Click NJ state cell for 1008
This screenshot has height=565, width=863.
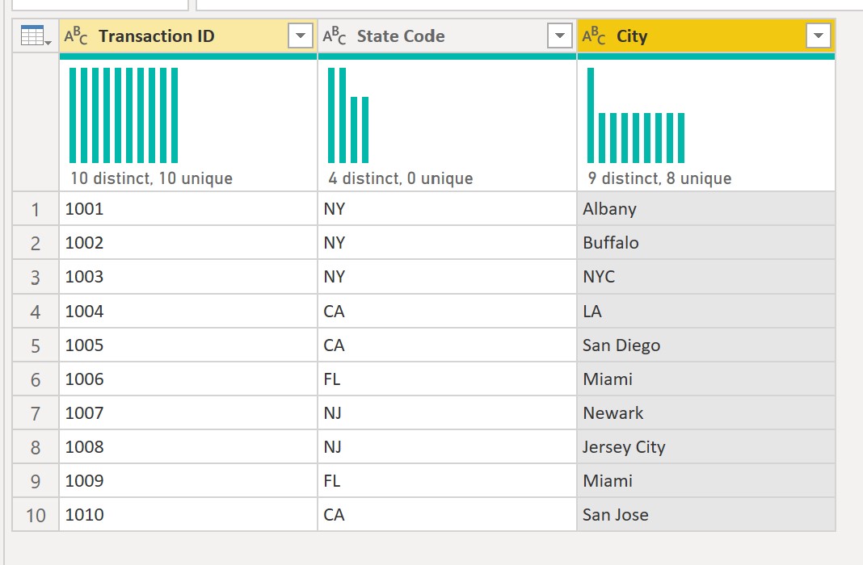(447, 447)
